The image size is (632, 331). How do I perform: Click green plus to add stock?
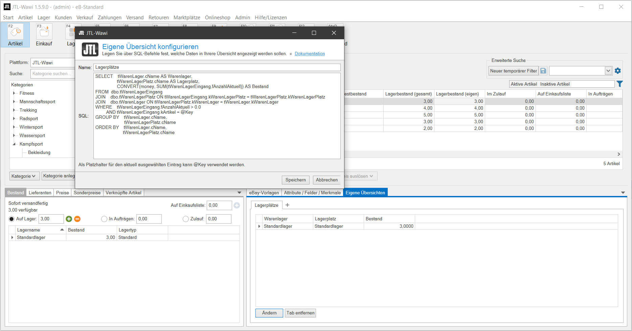(69, 219)
